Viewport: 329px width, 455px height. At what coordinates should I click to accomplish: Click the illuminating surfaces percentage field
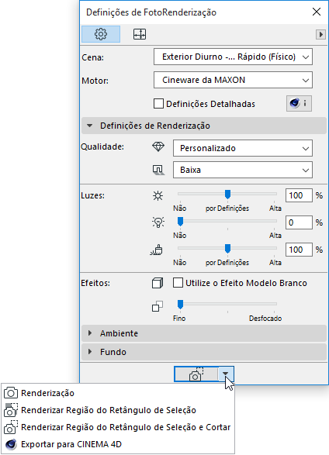pos(299,250)
